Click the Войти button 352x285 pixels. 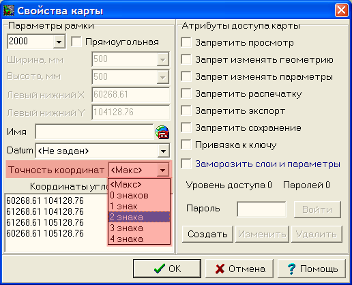[x=317, y=209]
